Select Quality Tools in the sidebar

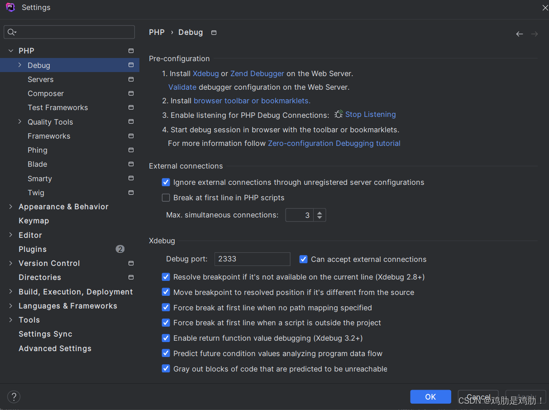click(50, 122)
